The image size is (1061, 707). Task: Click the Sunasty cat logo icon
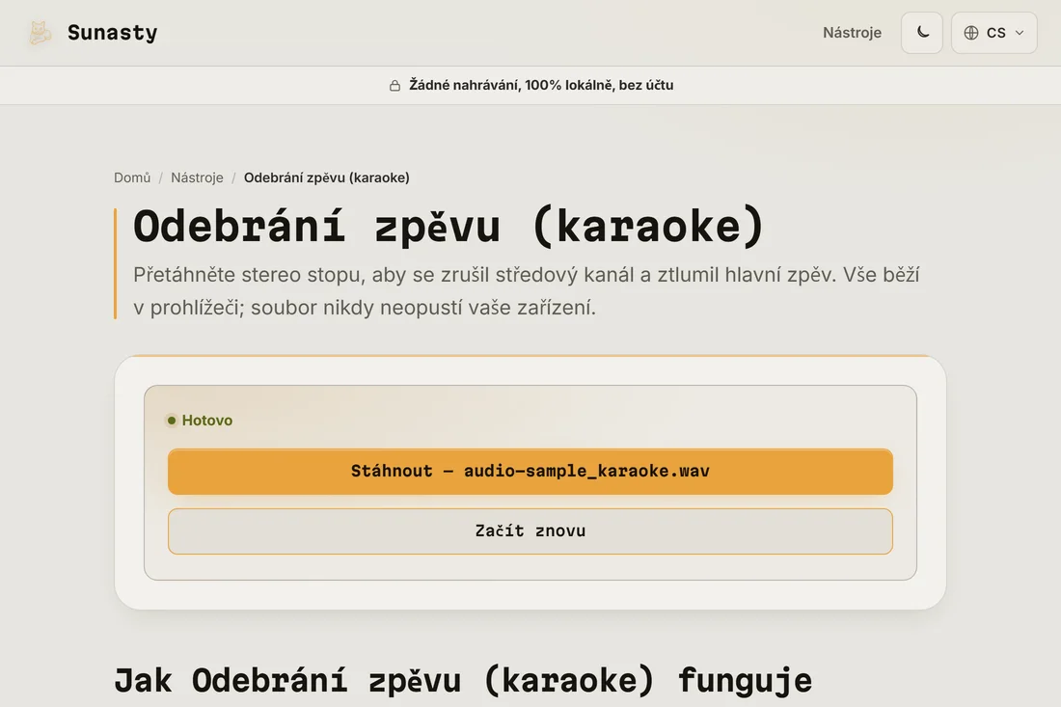coord(40,33)
